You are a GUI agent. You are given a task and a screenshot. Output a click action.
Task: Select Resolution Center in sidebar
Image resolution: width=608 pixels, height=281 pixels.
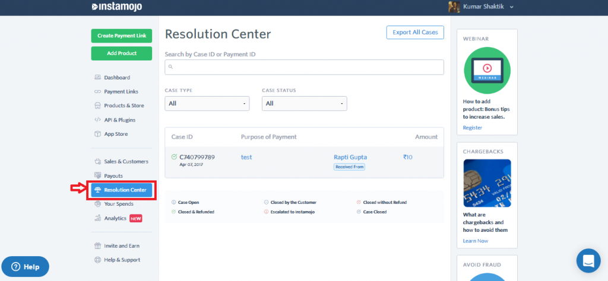click(122, 190)
